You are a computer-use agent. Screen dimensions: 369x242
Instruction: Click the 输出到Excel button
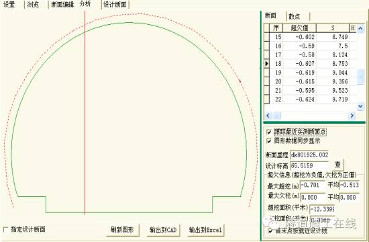[205, 230]
